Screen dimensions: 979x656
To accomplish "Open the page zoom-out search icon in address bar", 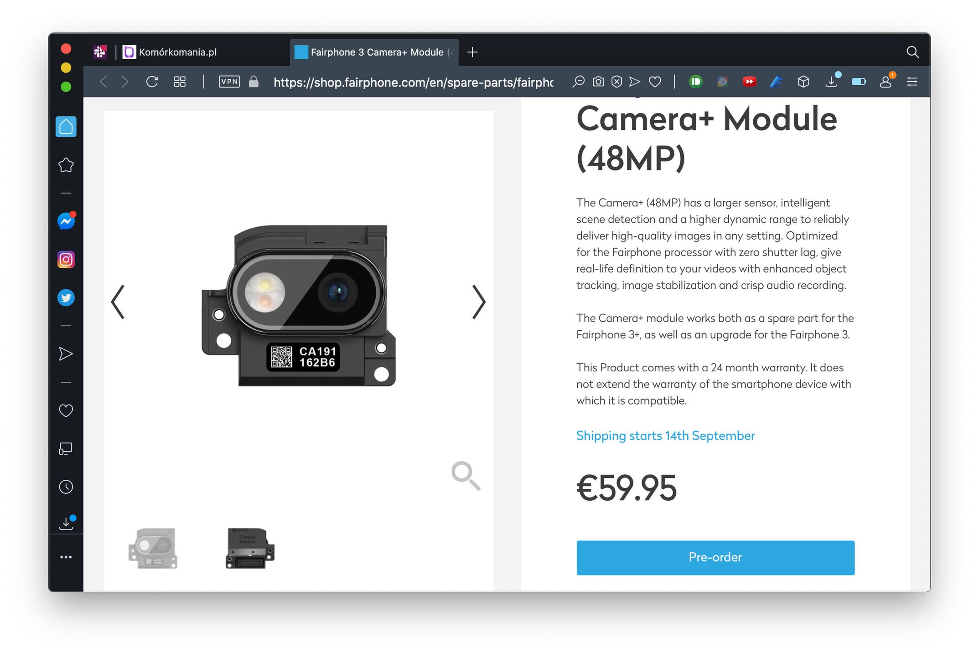I will click(578, 82).
